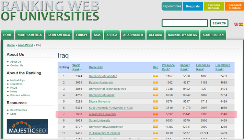Open the Notes sidebar link
The image size is (244, 140).
click(13, 91)
